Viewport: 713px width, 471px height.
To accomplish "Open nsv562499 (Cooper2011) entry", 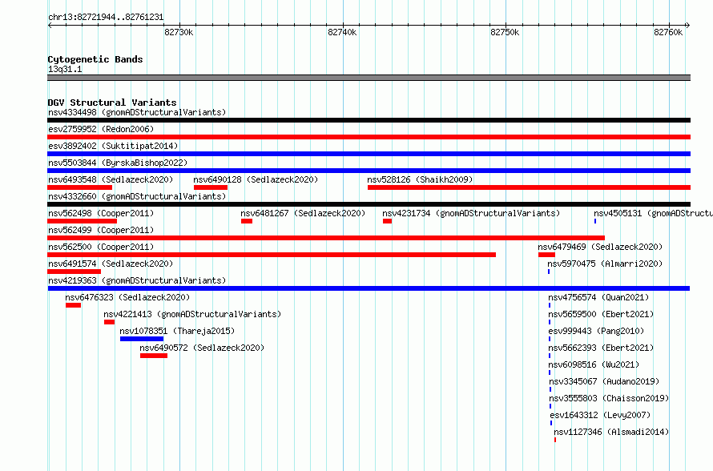I will 101,230.
